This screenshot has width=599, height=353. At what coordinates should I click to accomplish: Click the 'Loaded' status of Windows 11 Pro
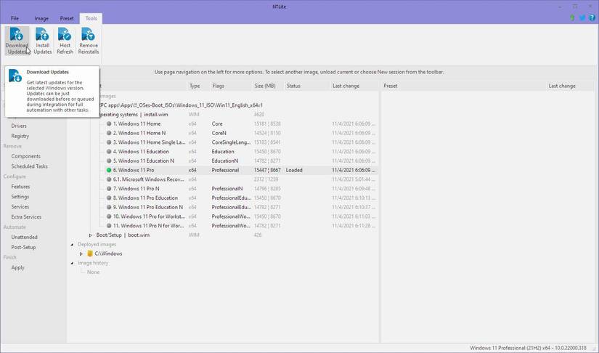click(x=294, y=171)
